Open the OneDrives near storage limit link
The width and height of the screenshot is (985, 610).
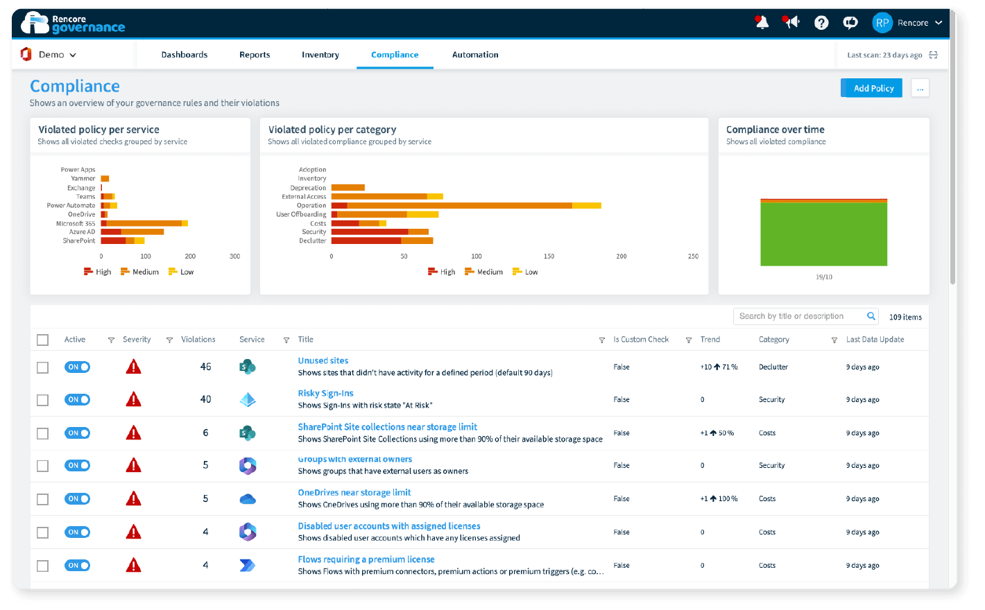pyautogui.click(x=354, y=493)
